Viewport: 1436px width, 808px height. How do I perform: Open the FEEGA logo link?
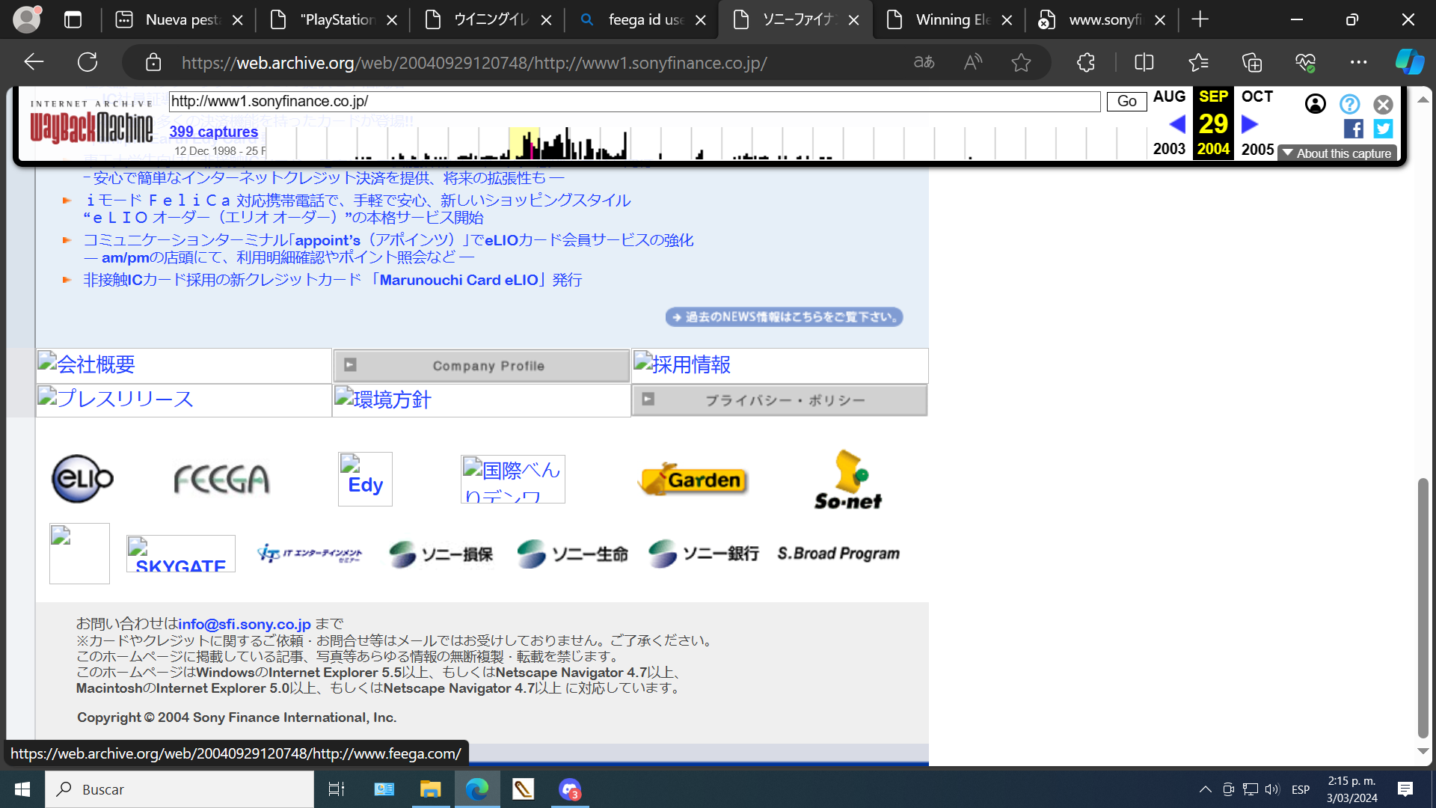click(221, 480)
